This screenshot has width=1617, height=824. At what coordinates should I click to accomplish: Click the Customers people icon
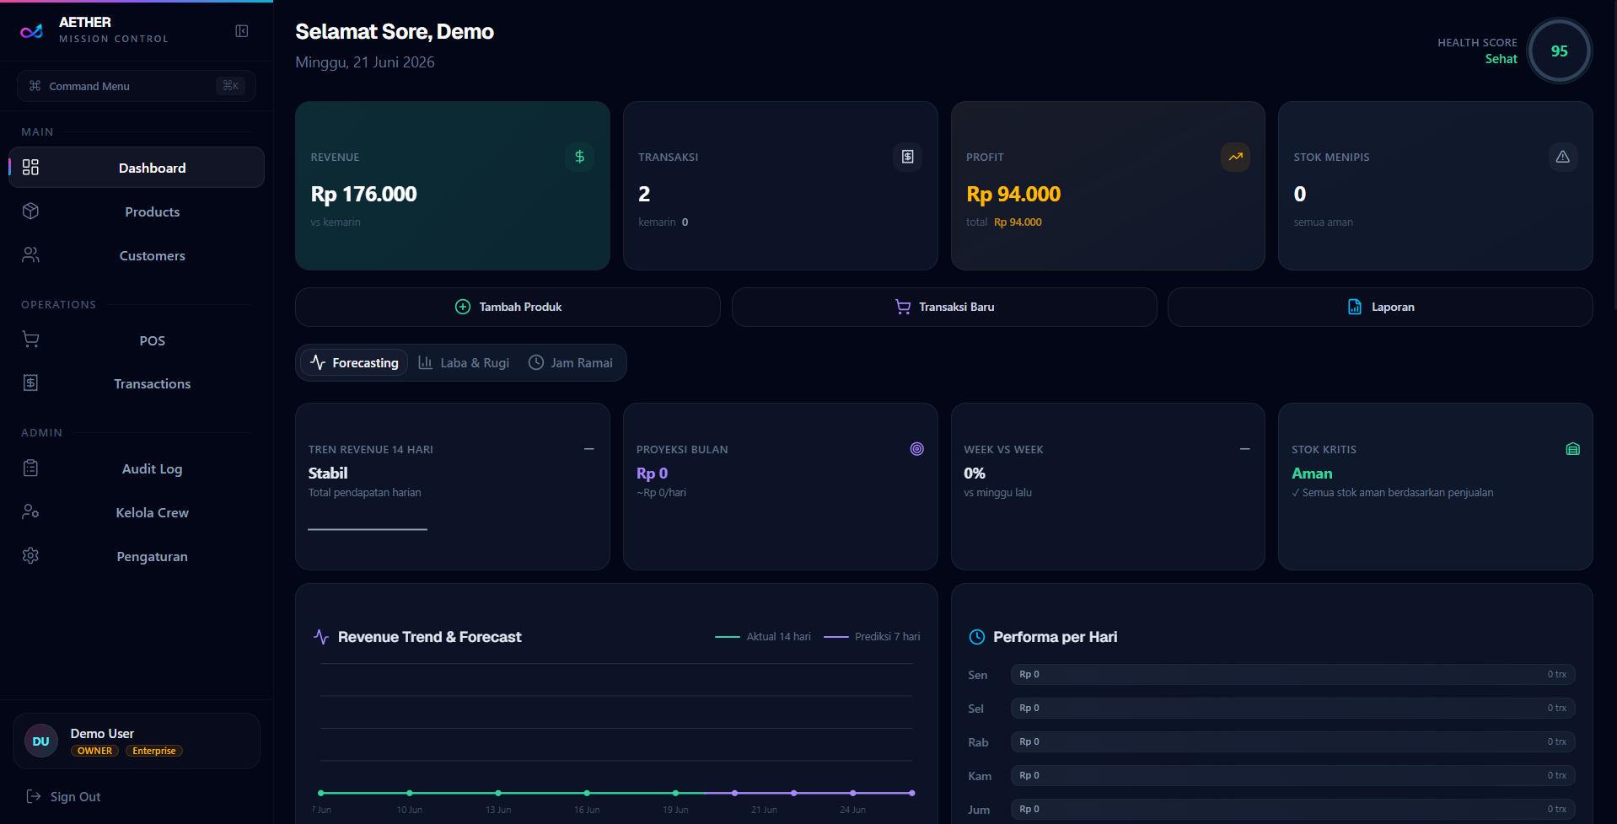point(30,254)
